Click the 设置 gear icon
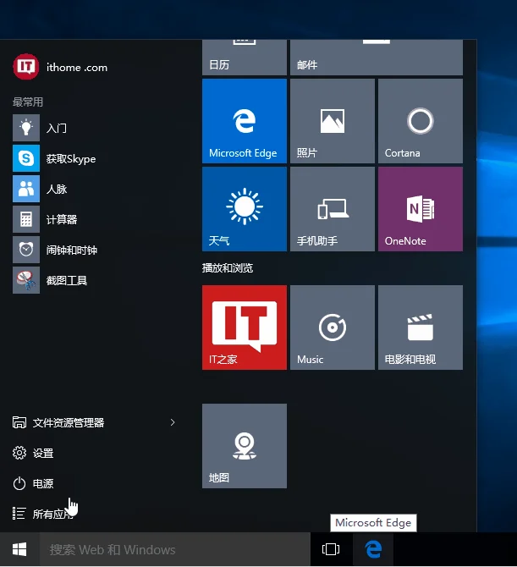This screenshot has height=567, width=517. [x=19, y=453]
